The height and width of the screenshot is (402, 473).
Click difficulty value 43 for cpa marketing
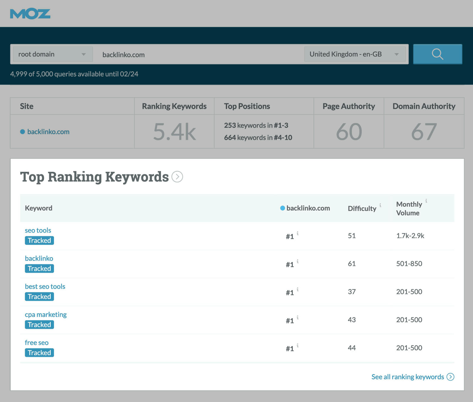[x=352, y=320]
